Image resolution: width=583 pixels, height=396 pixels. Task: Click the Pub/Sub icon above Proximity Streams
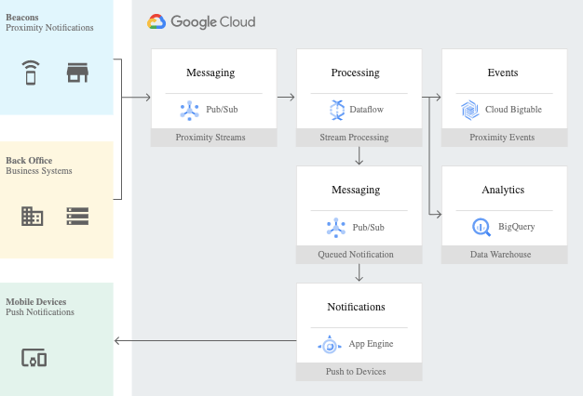point(190,110)
